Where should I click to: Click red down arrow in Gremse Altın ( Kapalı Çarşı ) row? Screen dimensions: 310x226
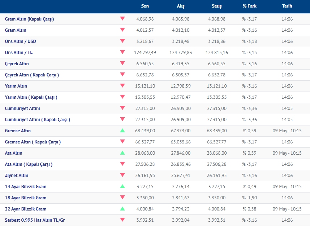pos(122,141)
